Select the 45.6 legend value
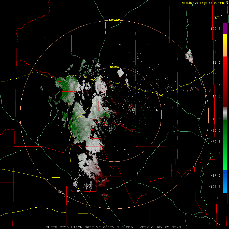Image resolution: width=229 pixels, height=229 pixels. [217, 74]
